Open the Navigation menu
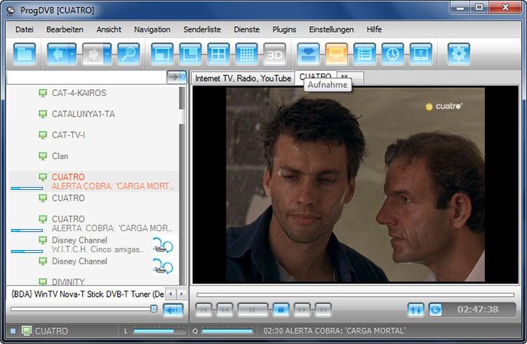This screenshot has width=527, height=344. 152,29
